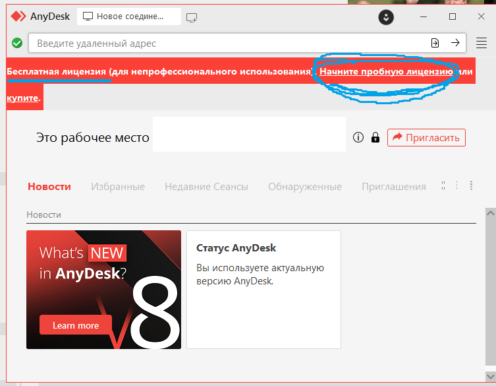Click the 'Статус AnyDesk' card heading
Screen dimensions: 496x386
236,248
